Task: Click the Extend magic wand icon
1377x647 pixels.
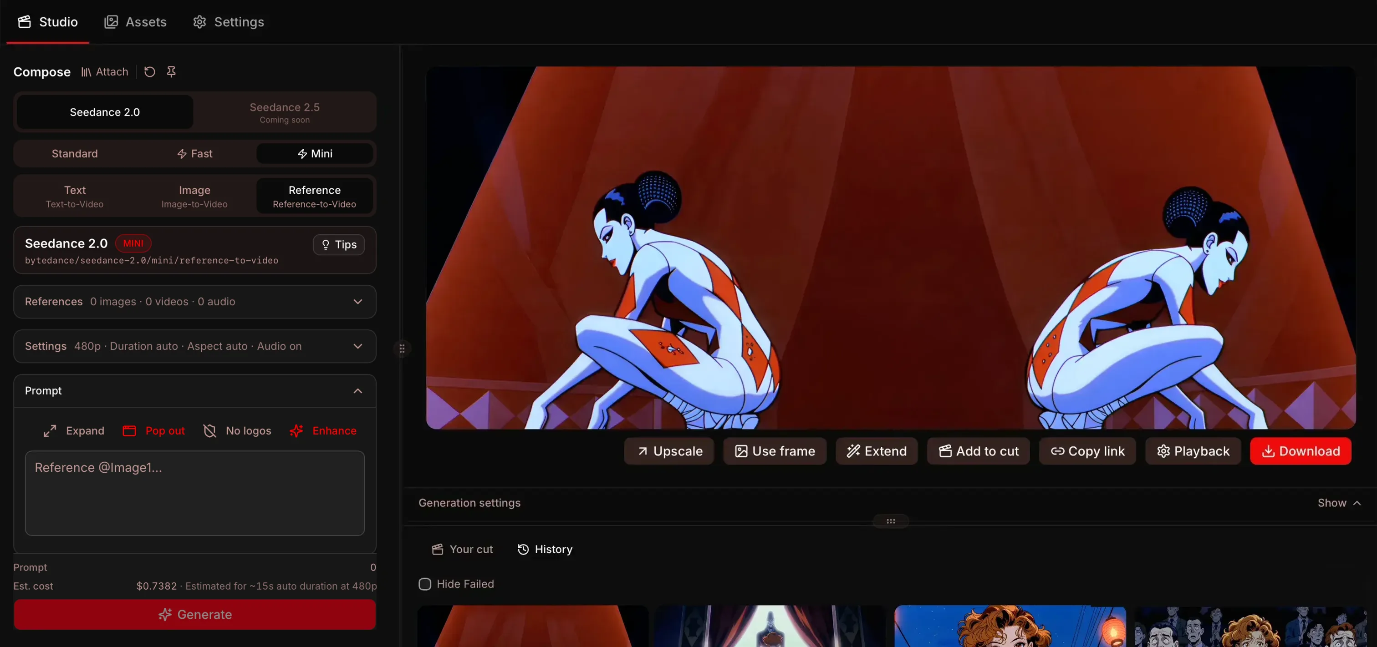Action: pos(853,451)
